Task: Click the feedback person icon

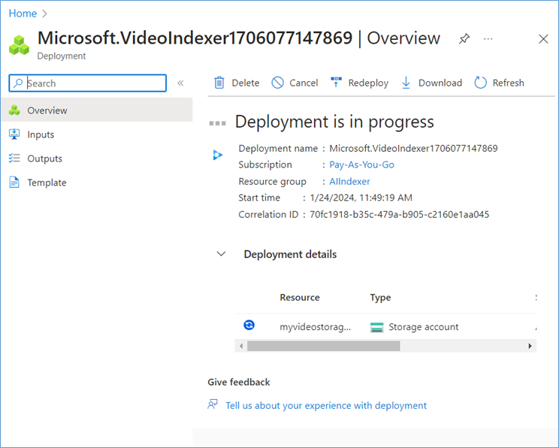Action: tap(213, 404)
